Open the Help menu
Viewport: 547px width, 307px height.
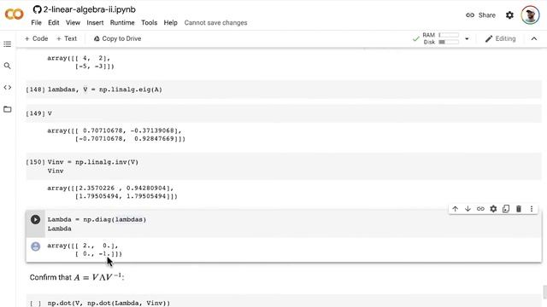pyautogui.click(x=171, y=23)
